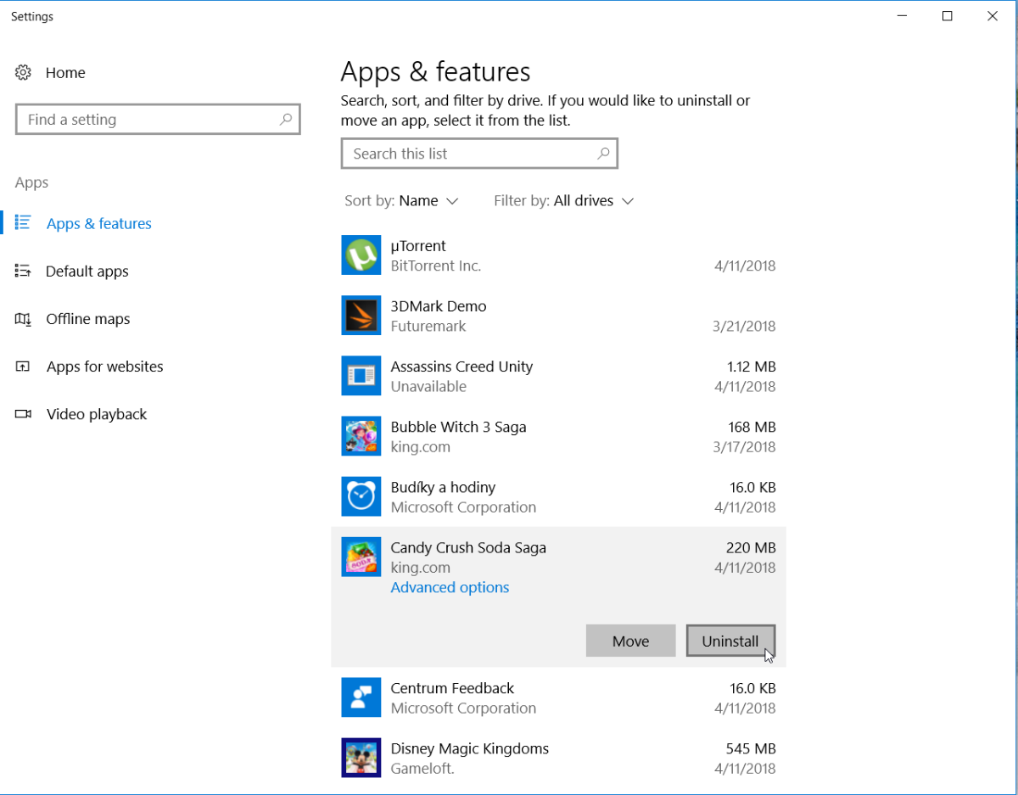Go to Offline maps section
Image resolution: width=1018 pixels, height=795 pixels.
coord(87,319)
